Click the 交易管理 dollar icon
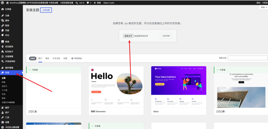Image resolution: width=268 pixels, height=129 pixels. click(3, 56)
